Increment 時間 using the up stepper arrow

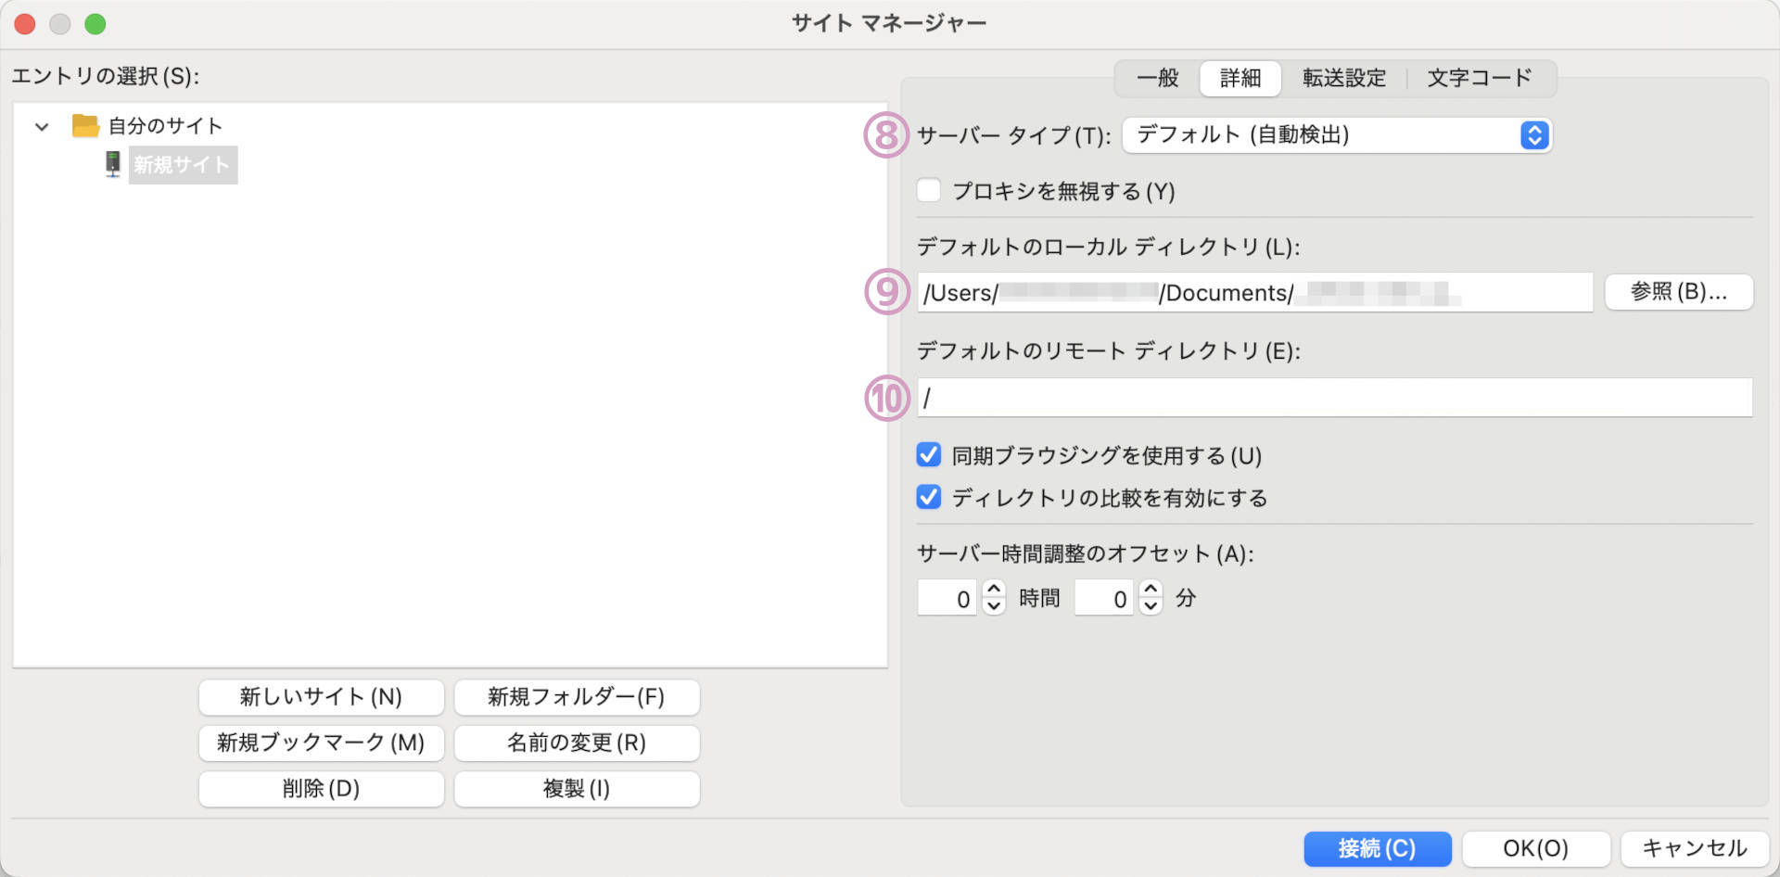[993, 590]
